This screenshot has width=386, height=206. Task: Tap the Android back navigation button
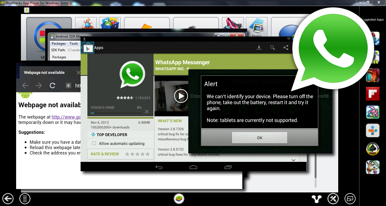click(159, 167)
